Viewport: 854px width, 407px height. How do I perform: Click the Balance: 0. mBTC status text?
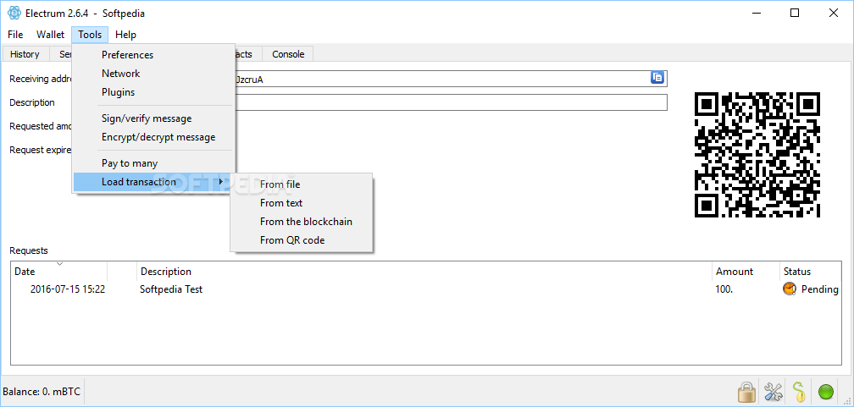(x=42, y=391)
